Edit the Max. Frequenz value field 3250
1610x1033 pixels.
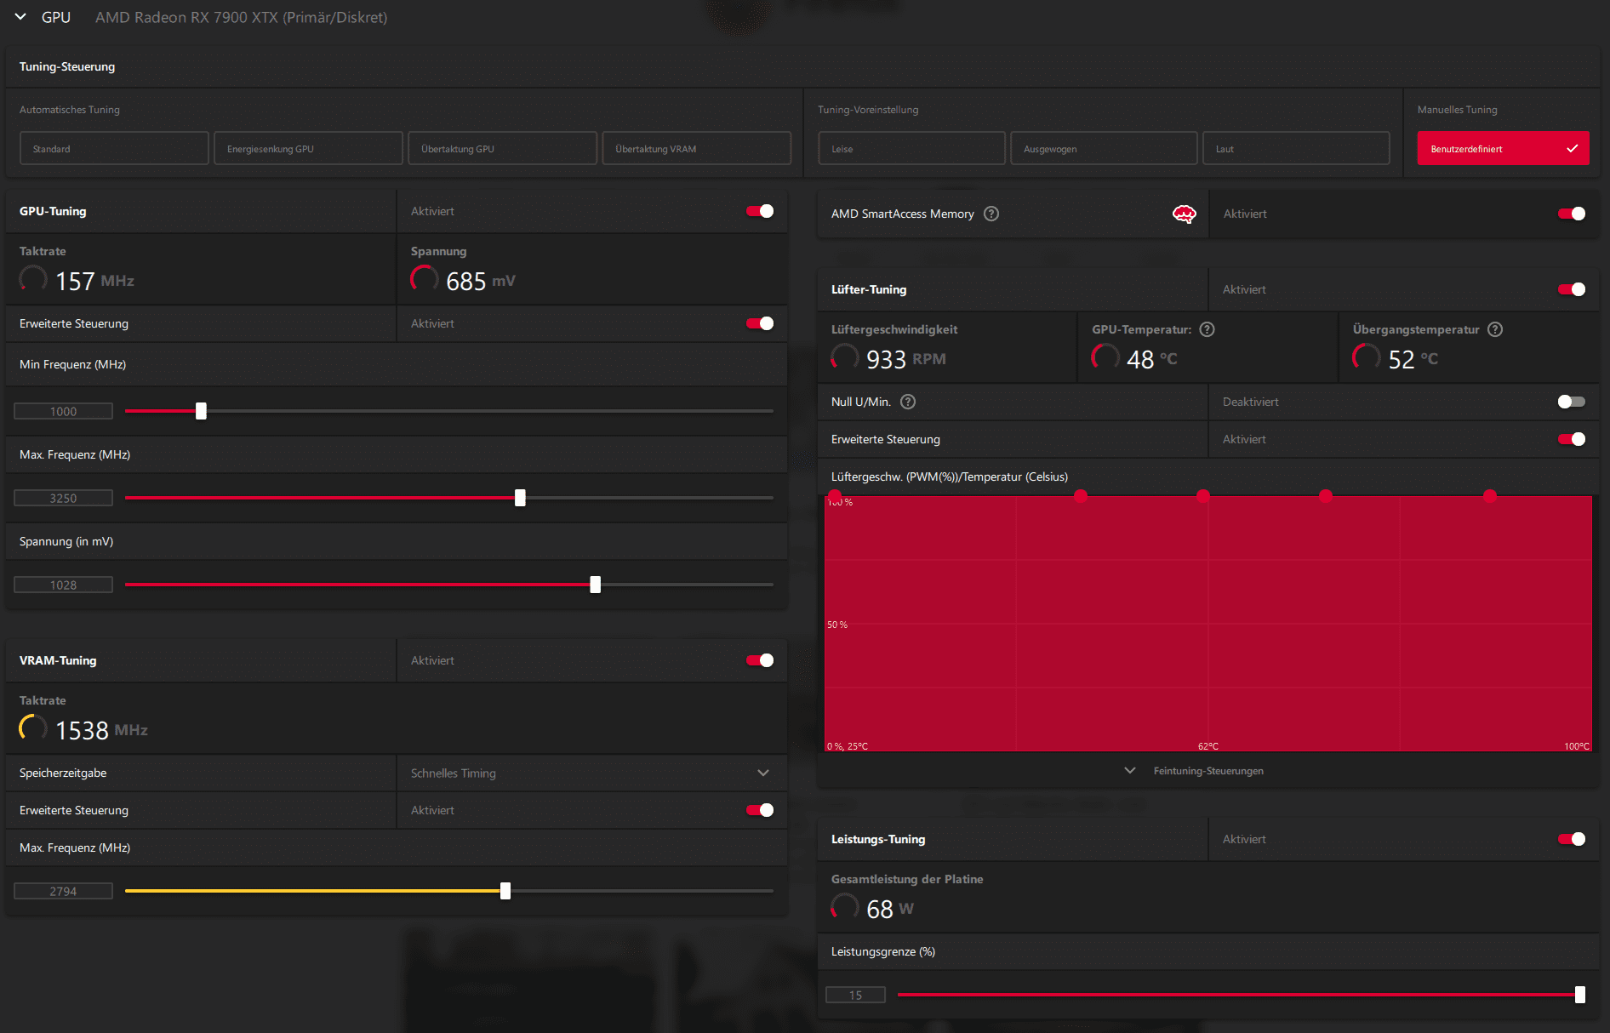point(63,498)
